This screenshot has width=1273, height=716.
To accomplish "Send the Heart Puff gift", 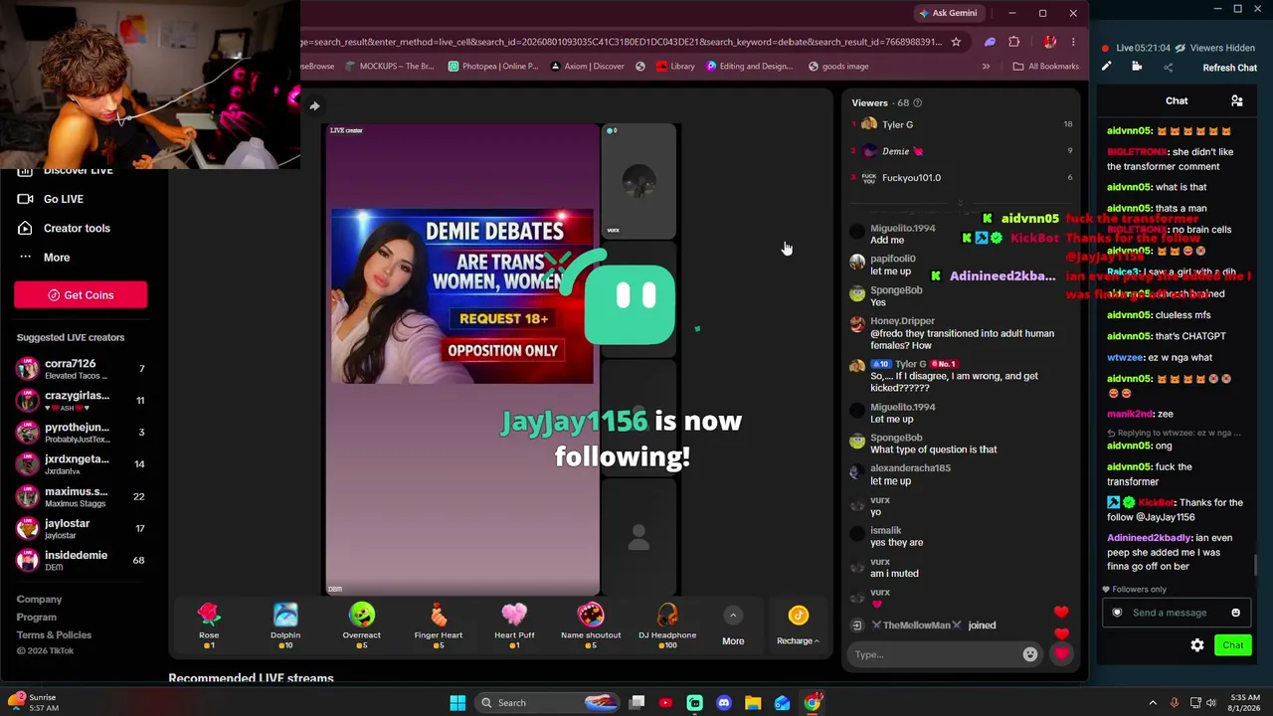I will coord(514,626).
